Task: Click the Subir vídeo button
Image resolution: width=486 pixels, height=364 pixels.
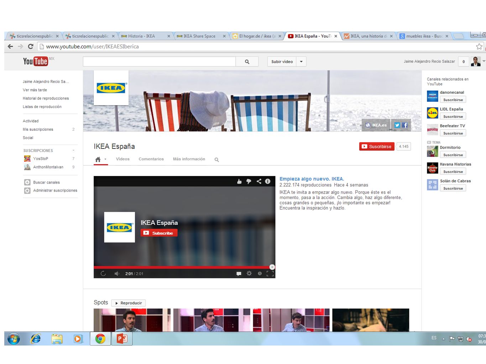Action: (x=282, y=61)
